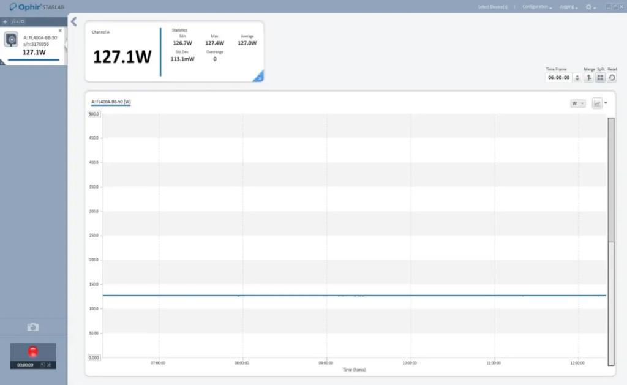Screen dimensions: 627x385
Task: Open the Logging menu
Action: tap(568, 7)
